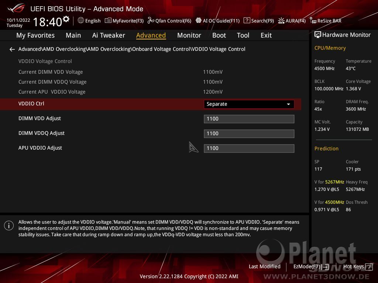
Task: Click the APU VDDIO Adjust input field
Action: [249, 148]
